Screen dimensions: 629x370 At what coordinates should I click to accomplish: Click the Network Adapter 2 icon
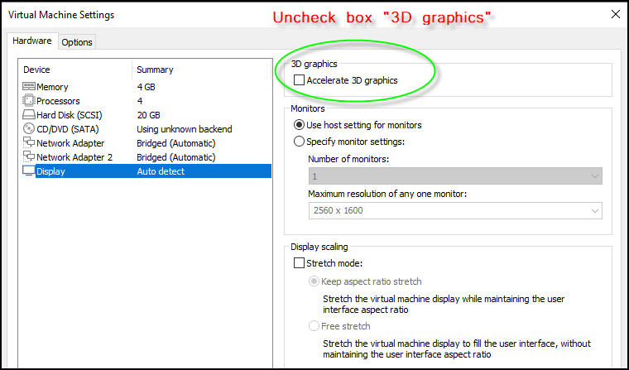(x=29, y=157)
